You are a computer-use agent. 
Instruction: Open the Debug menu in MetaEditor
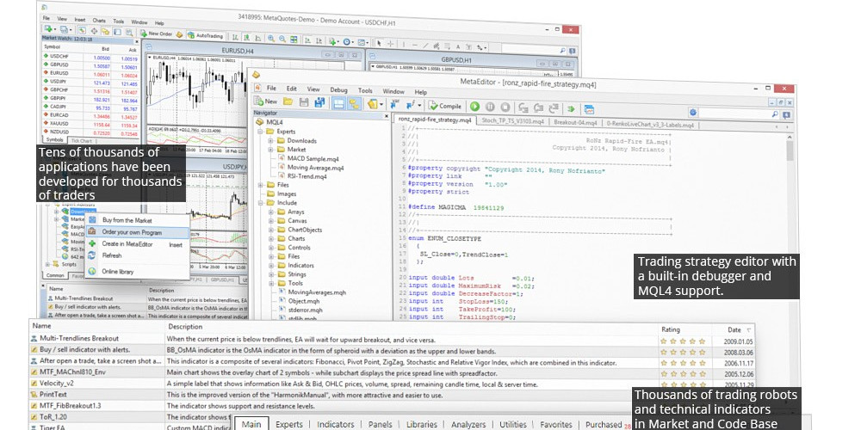point(338,89)
